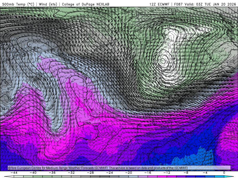Viewport: 238px width, 178px height.
Task: Click the -12 scale label
Action: (167, 173)
